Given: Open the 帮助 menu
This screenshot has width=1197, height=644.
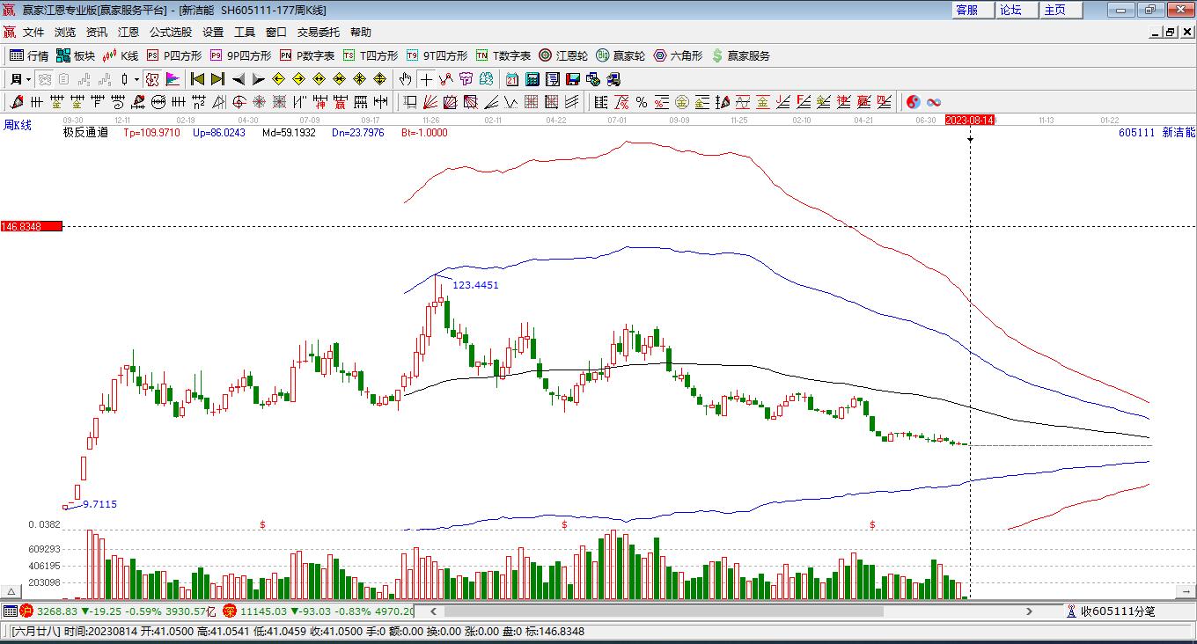Looking at the screenshot, I should click(x=361, y=33).
